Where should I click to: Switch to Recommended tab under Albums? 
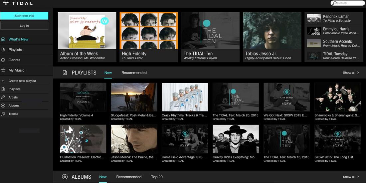tap(129, 177)
